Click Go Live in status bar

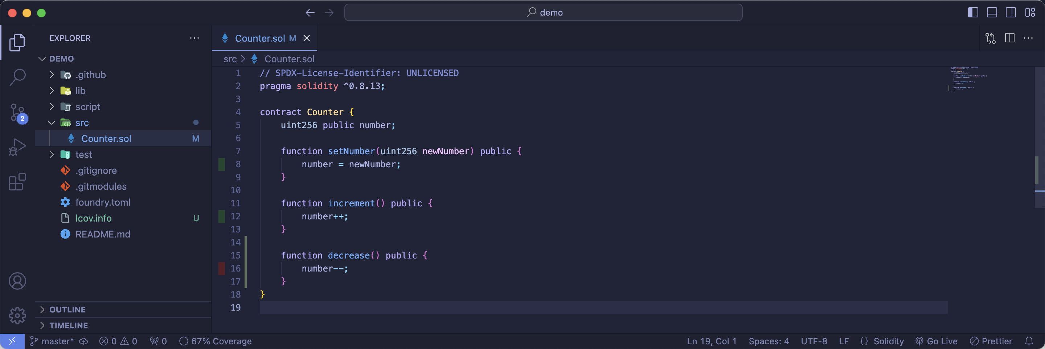click(937, 341)
